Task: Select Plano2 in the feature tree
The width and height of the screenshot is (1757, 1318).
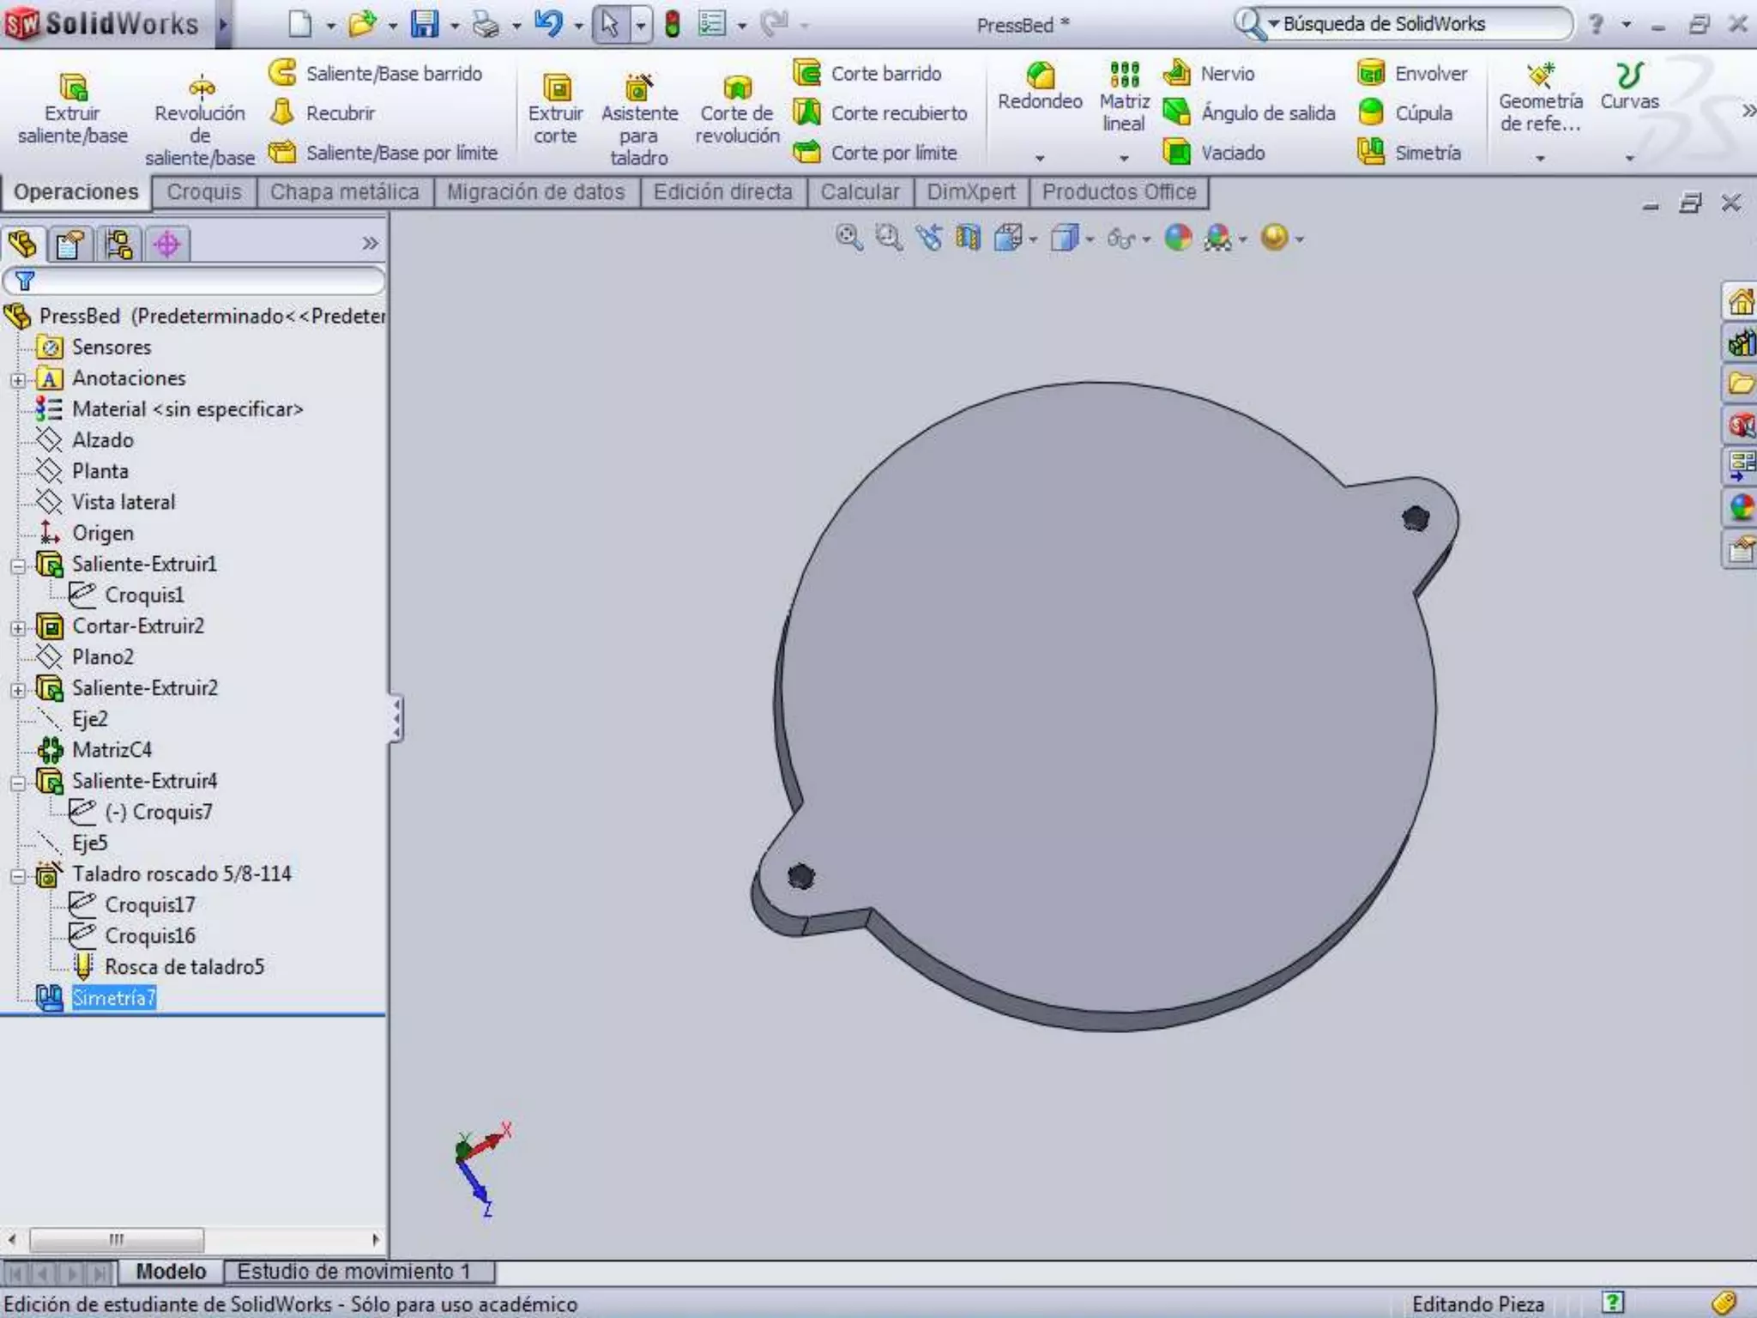Action: tap(102, 657)
